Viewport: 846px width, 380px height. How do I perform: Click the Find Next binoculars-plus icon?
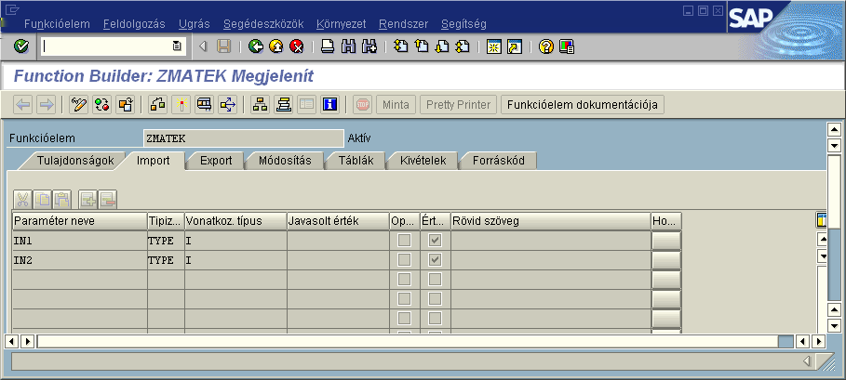tap(369, 46)
